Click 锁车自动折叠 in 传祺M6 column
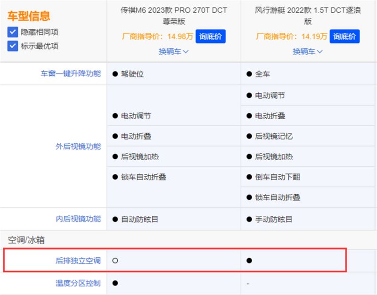This screenshot has height=295, width=377. pos(144,177)
